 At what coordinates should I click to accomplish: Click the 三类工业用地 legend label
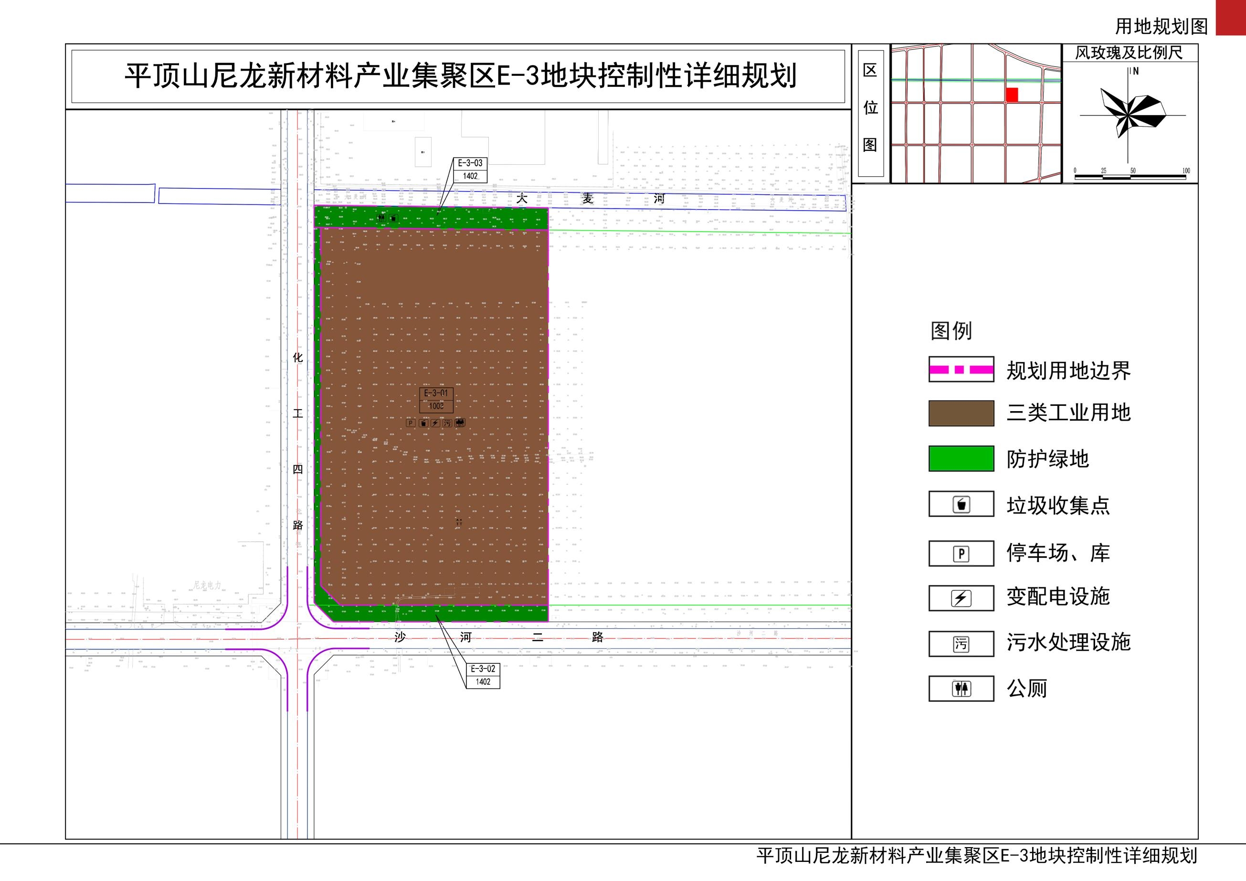[1068, 413]
